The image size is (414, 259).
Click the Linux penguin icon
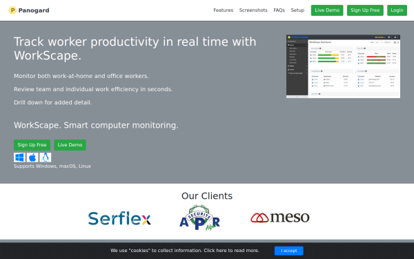coord(46,157)
